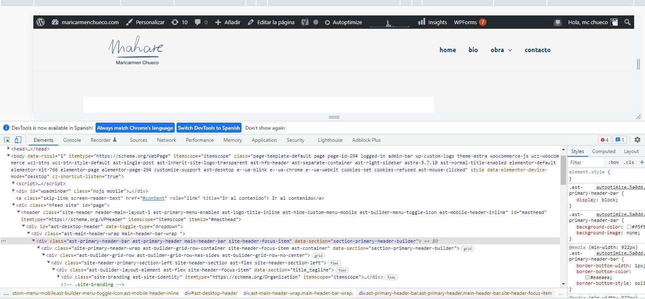This screenshot has width=645, height=299.
Task: Toggle device toolbar emulation
Action: coord(18,140)
